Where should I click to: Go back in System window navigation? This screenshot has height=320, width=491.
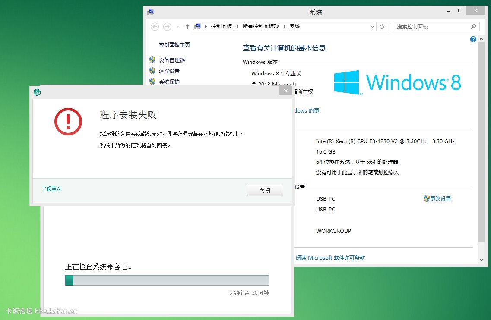pos(155,27)
